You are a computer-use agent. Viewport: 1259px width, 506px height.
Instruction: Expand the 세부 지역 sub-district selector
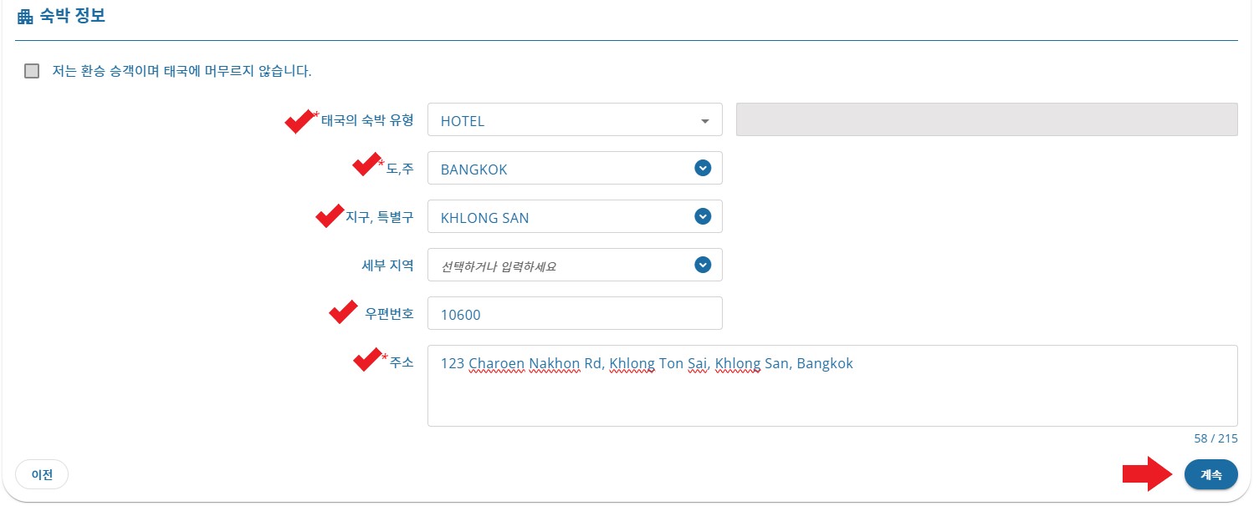tap(703, 265)
